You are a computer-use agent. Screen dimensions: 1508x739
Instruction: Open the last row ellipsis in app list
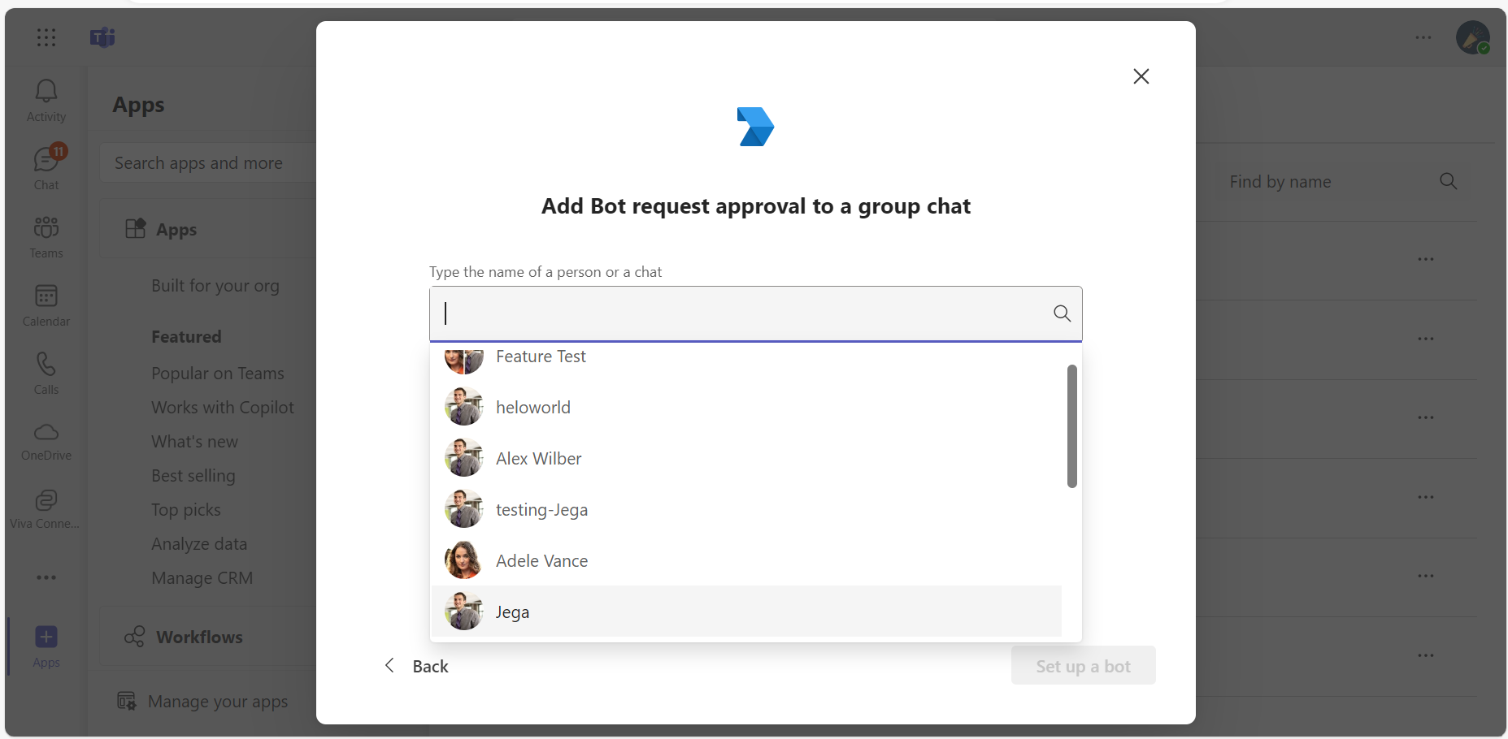click(1426, 655)
